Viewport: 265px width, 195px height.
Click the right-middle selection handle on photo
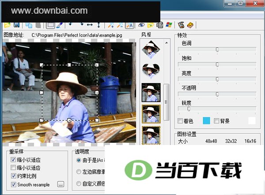click(97, 92)
